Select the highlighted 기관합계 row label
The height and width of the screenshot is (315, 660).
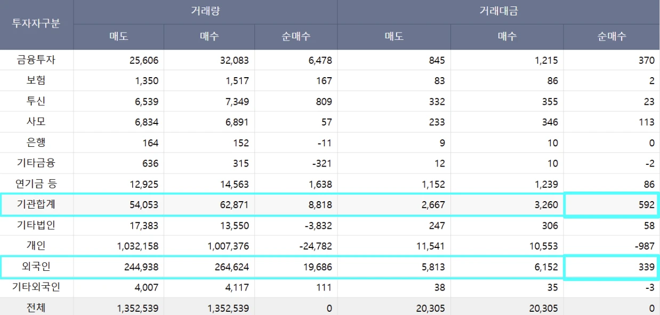coord(36,205)
